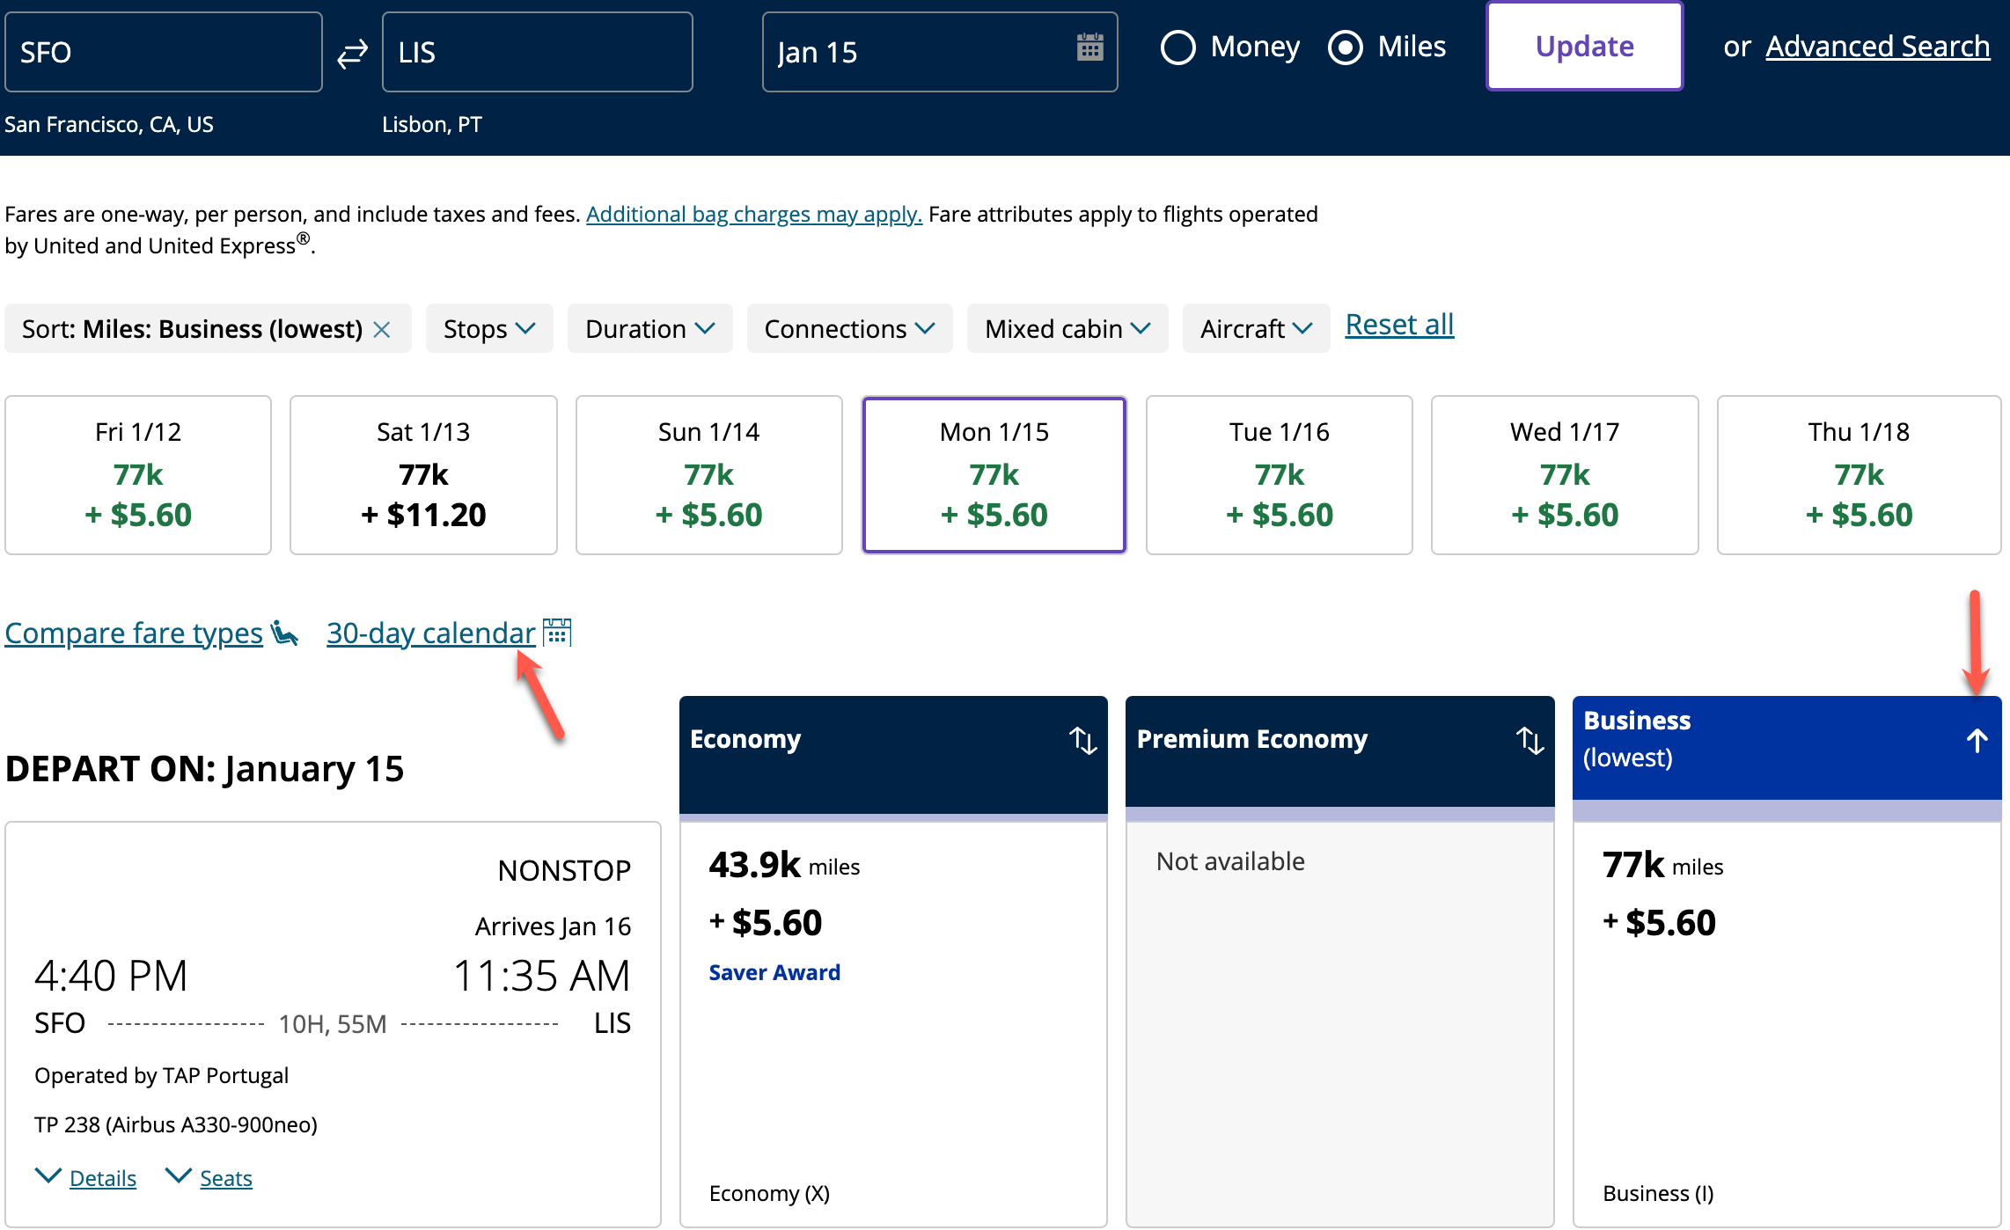Screen dimensions: 2010x1230
Task: Open the date picker calendar icon
Action: coord(1089,48)
